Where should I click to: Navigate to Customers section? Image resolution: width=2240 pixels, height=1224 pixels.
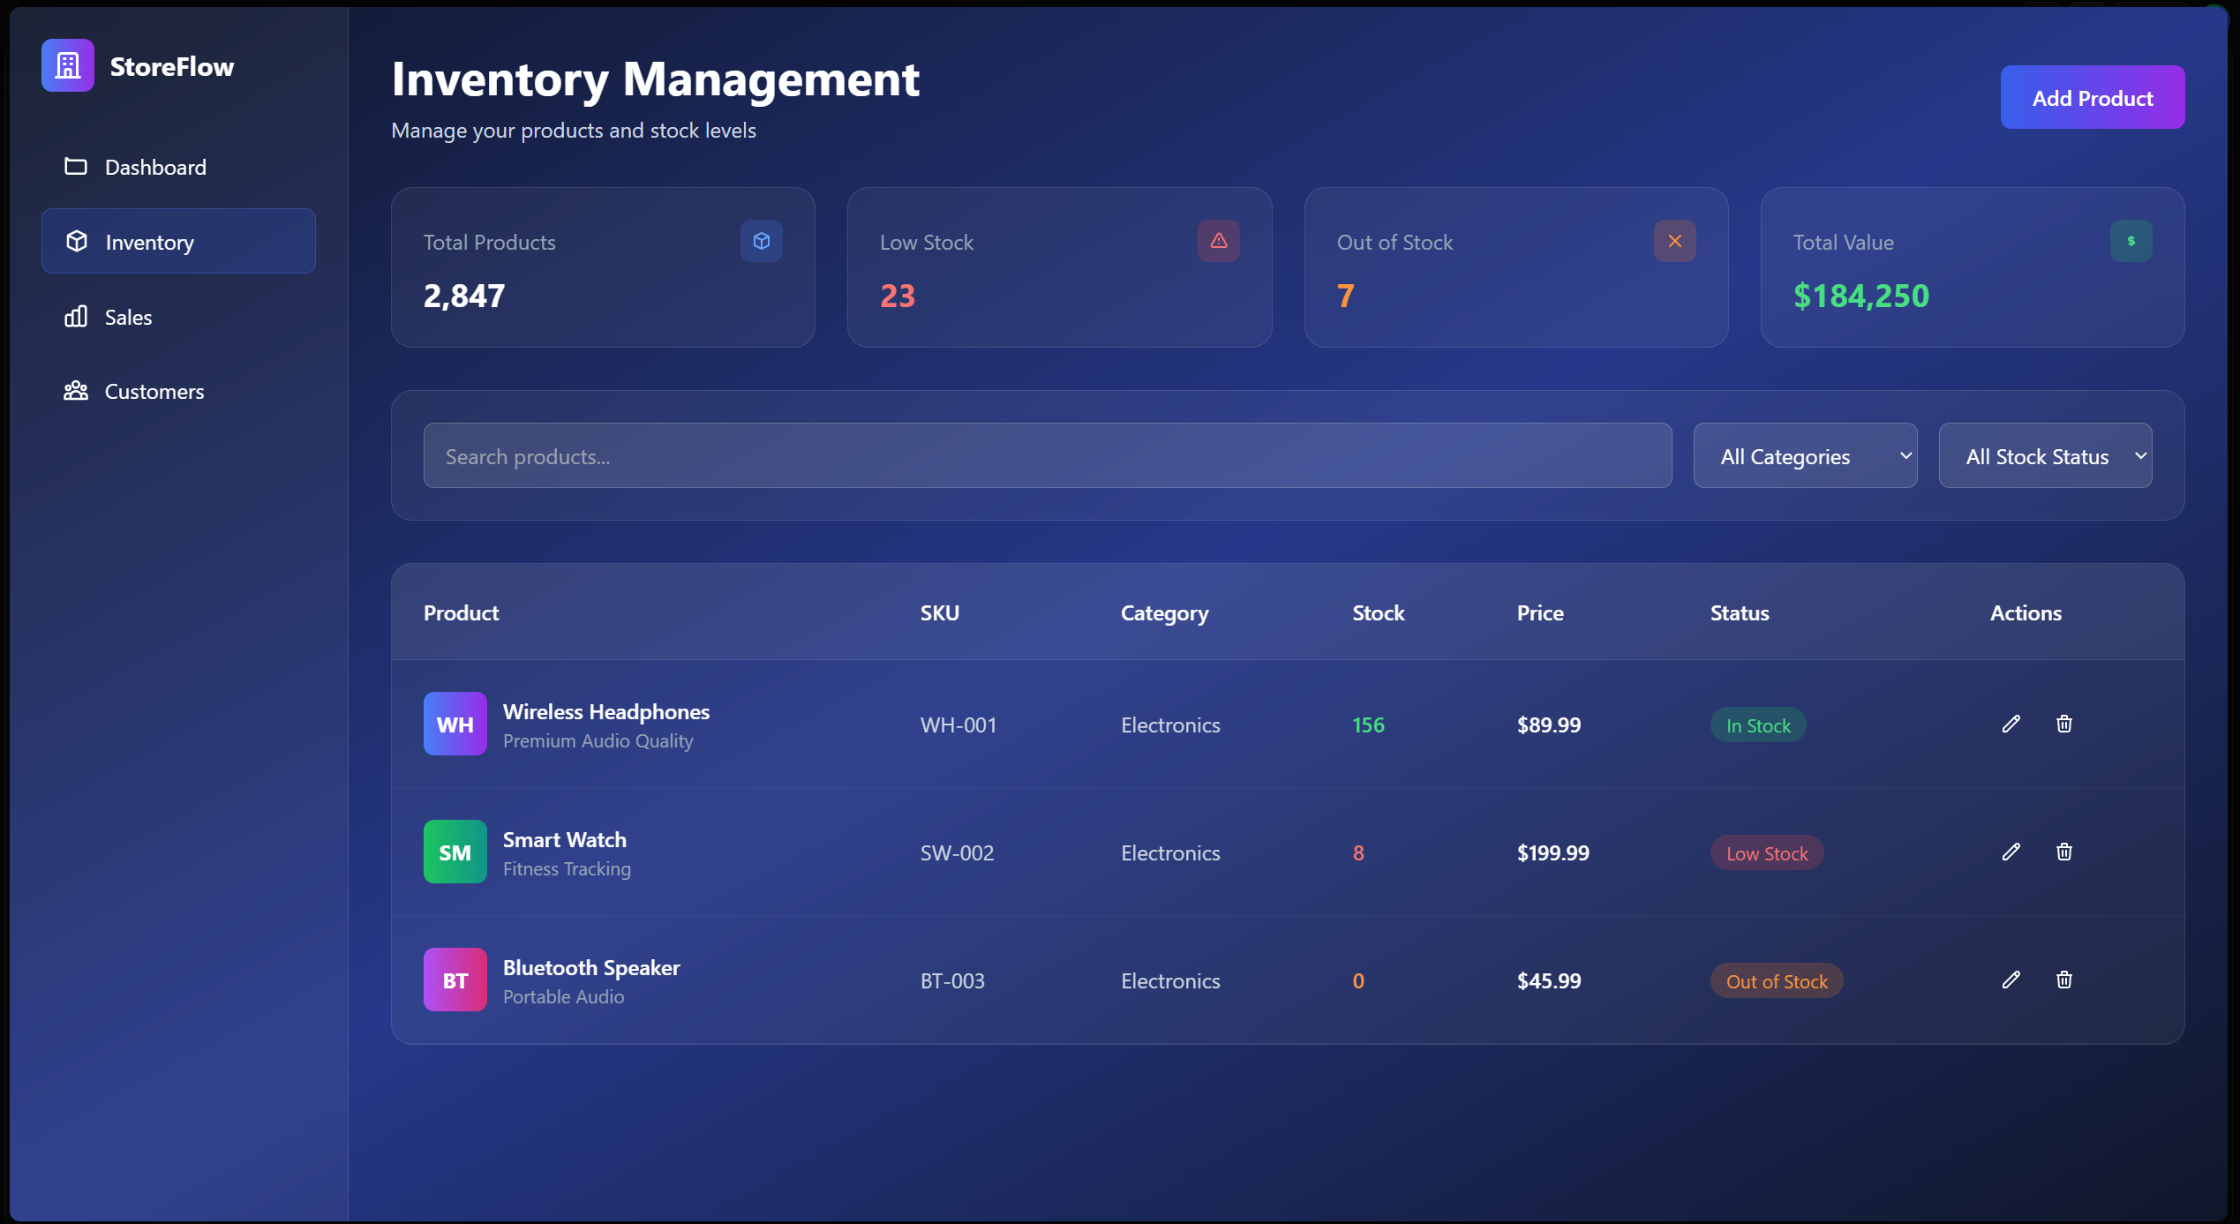coord(154,391)
